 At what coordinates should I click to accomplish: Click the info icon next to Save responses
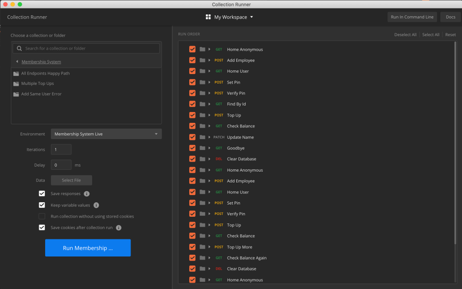pos(87,194)
